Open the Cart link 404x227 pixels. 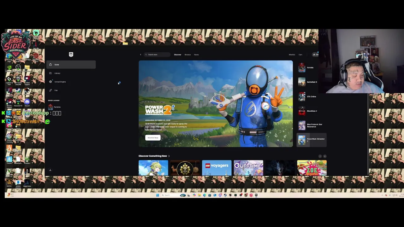(300, 55)
